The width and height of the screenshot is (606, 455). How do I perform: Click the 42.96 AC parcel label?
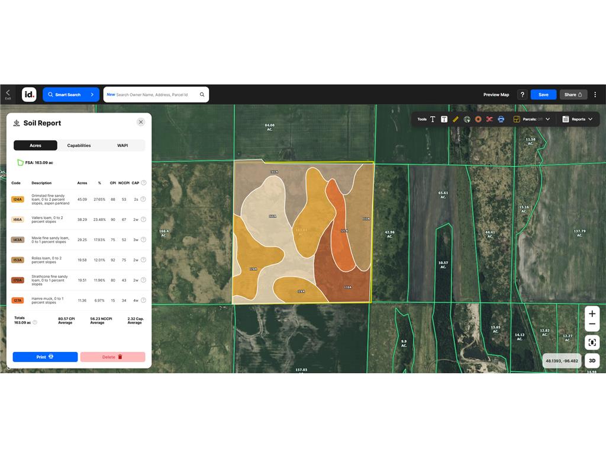click(x=389, y=234)
